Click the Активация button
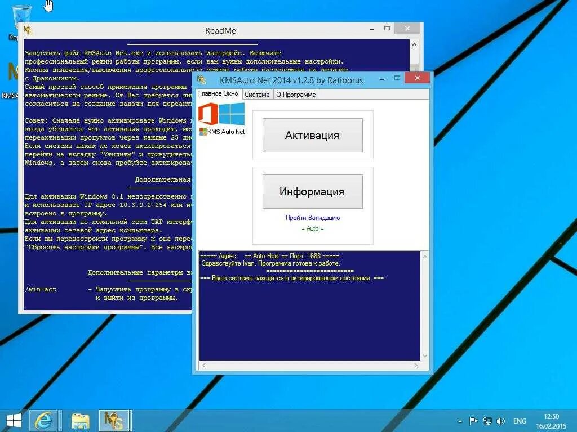This screenshot has width=577, height=432. coord(312,135)
